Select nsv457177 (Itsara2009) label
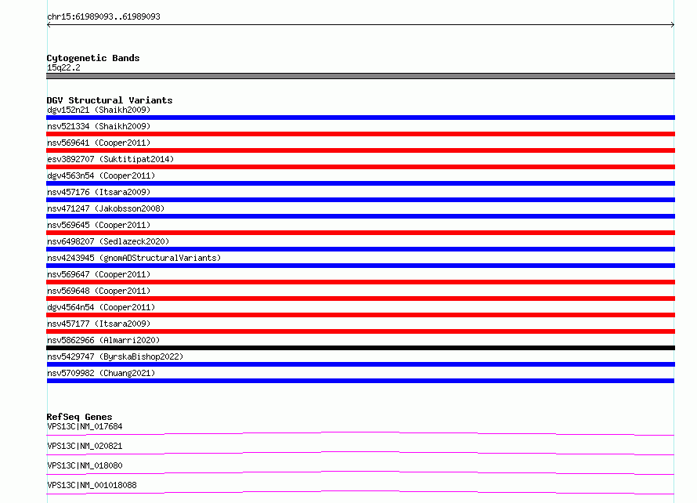697x503 pixels. pos(99,324)
